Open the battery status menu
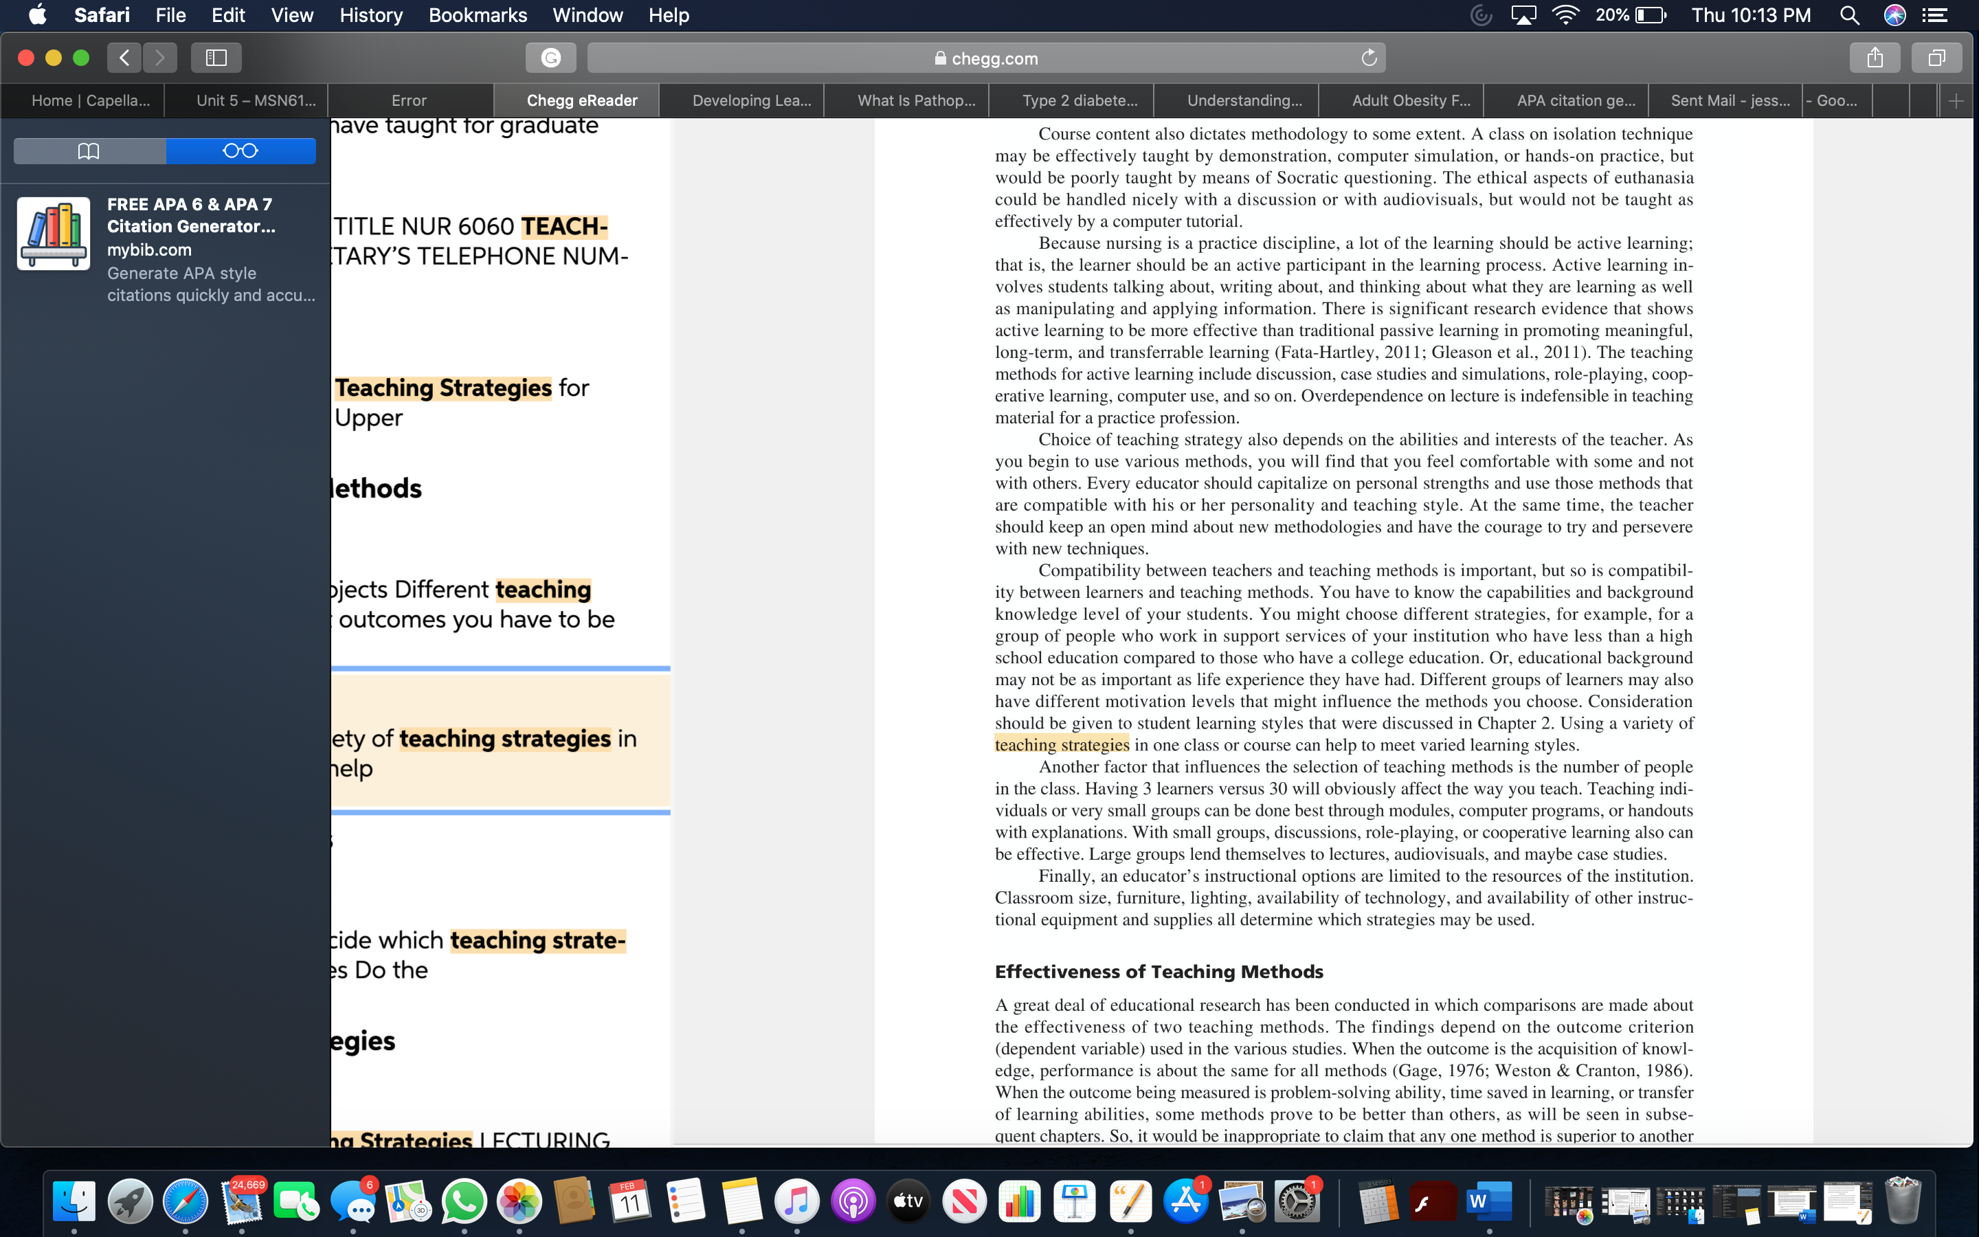Viewport: 1979px width, 1237px height. 1631,14
